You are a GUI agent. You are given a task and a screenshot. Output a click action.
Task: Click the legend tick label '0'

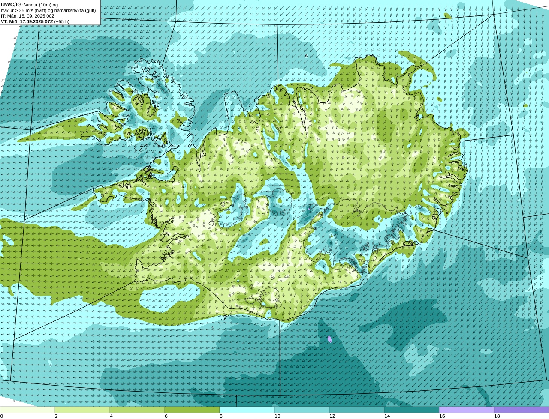(x=1, y=416)
